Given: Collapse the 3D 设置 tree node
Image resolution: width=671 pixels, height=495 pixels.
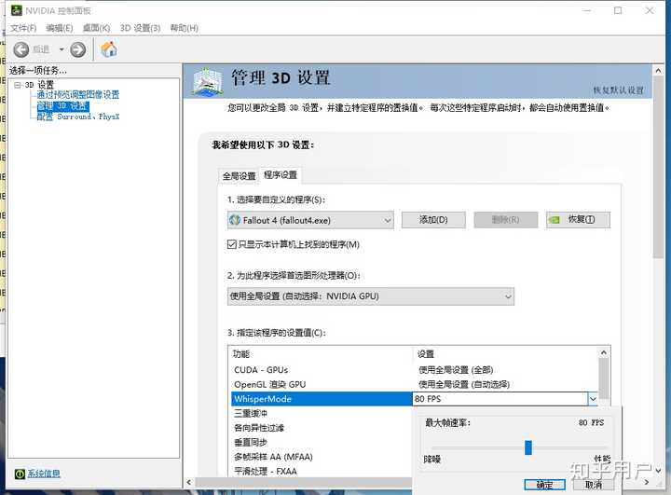Looking at the screenshot, I should tap(18, 85).
